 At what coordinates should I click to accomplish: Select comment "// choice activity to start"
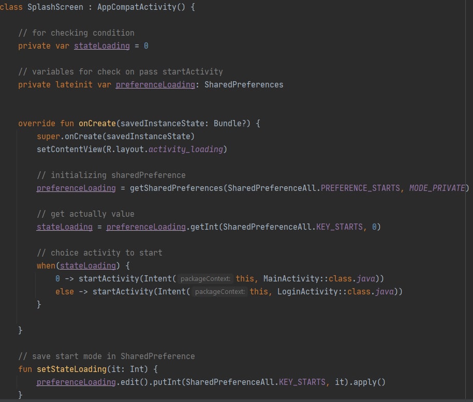[99, 252]
